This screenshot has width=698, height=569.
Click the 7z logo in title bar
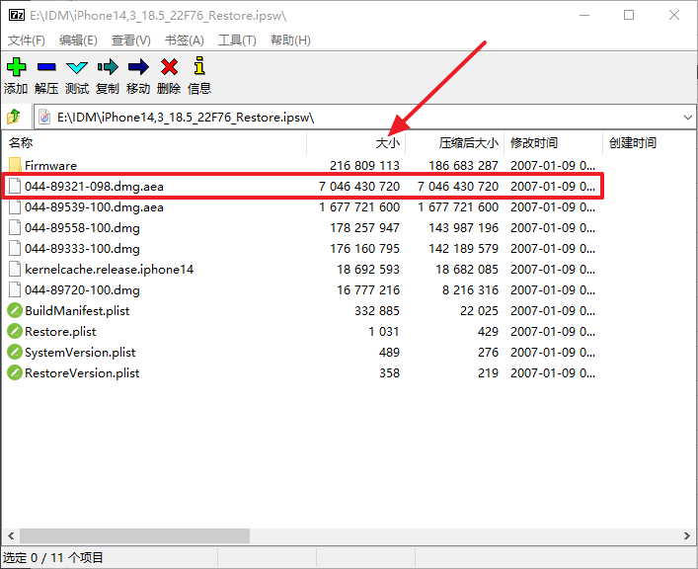(17, 15)
